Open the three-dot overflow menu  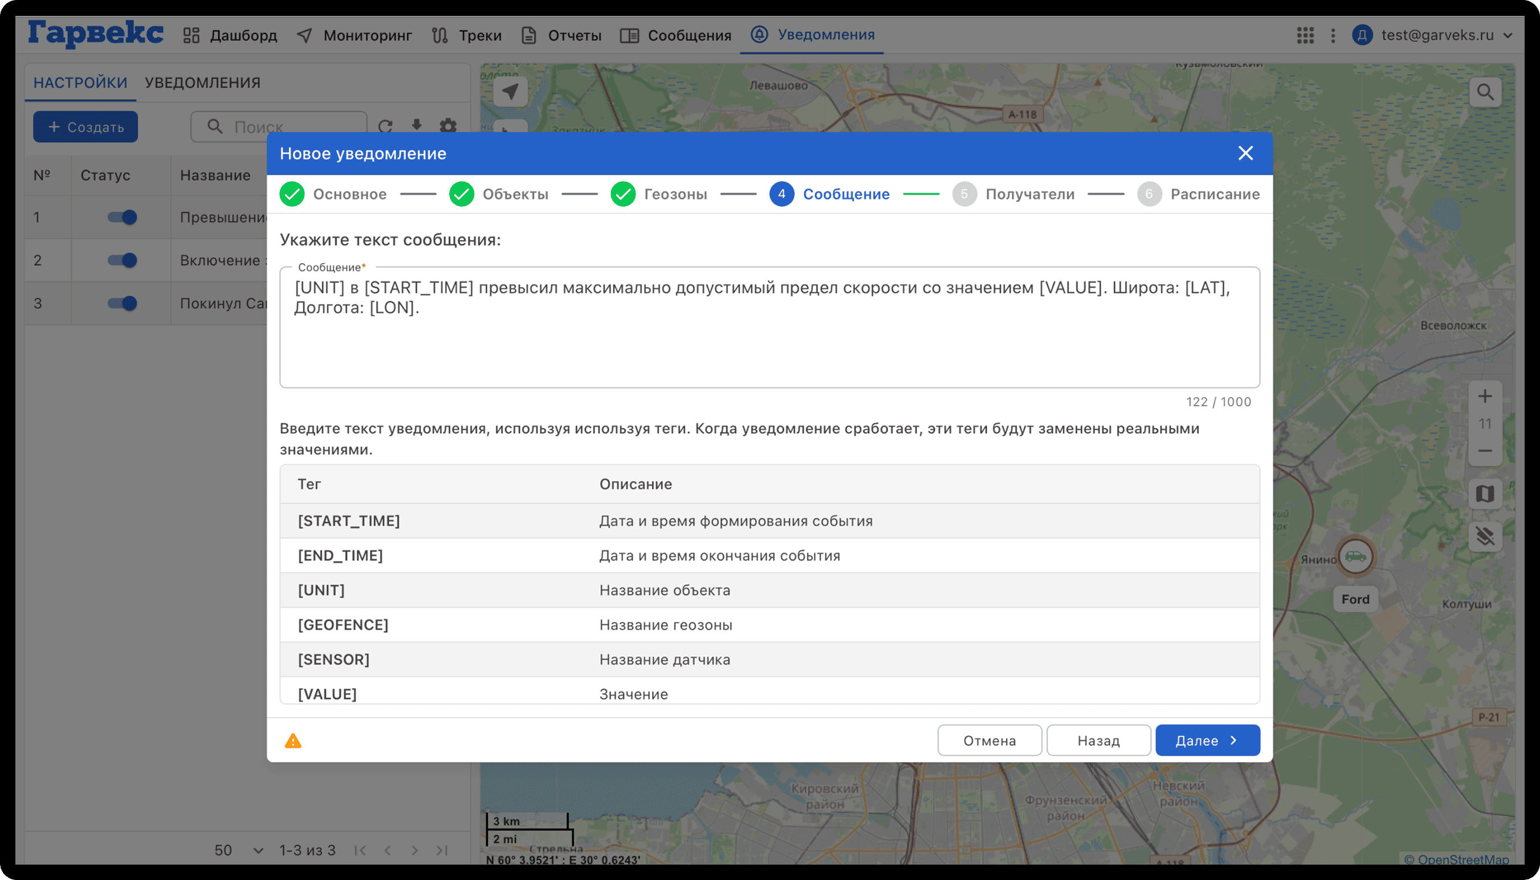click(1333, 35)
